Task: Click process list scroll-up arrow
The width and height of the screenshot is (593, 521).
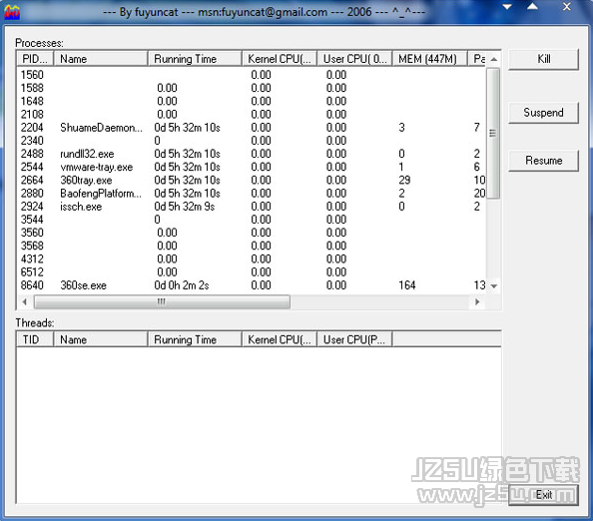Action: pos(493,59)
